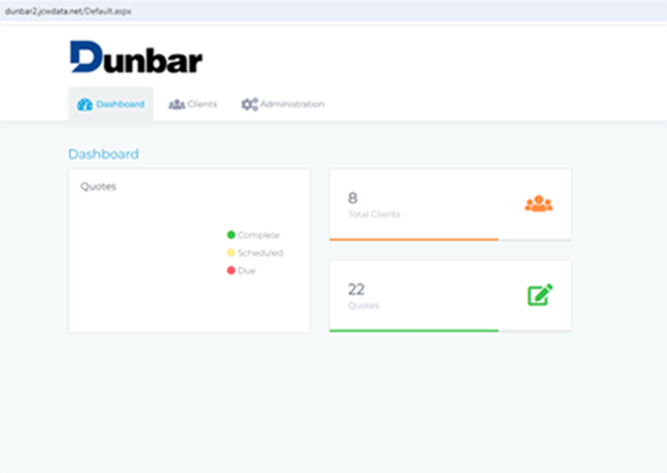Click the orange progress bar under Total Clients
667x473 pixels.
tap(414, 240)
